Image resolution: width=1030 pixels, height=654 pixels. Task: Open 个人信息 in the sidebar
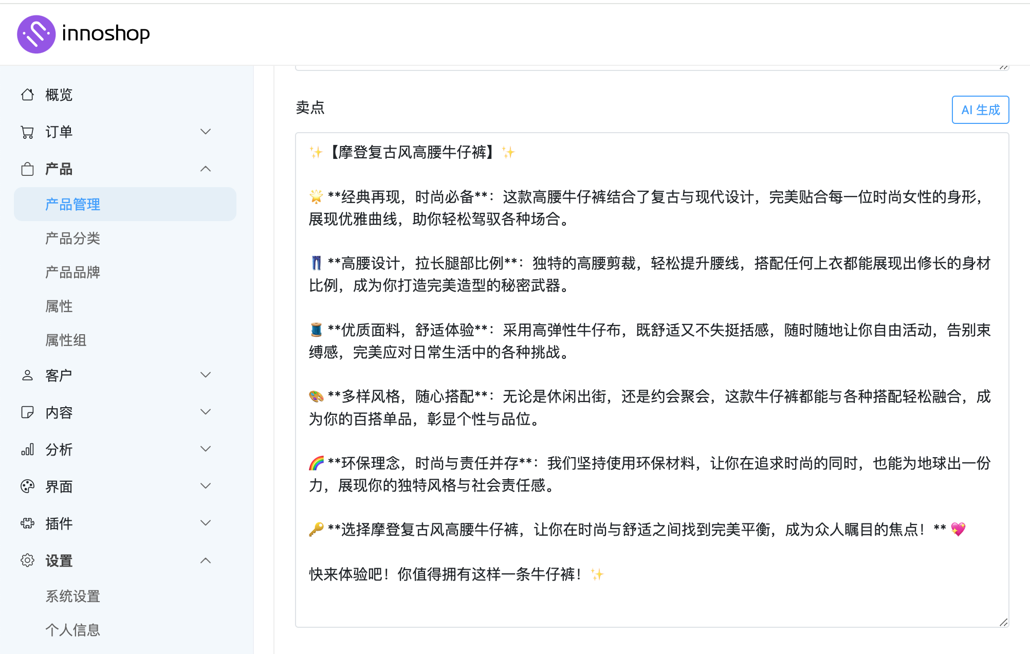(x=72, y=630)
